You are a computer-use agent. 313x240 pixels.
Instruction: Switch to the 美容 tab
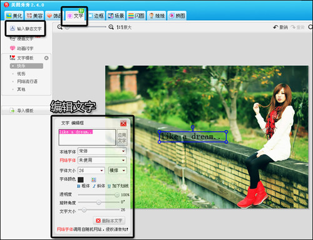point(34,16)
